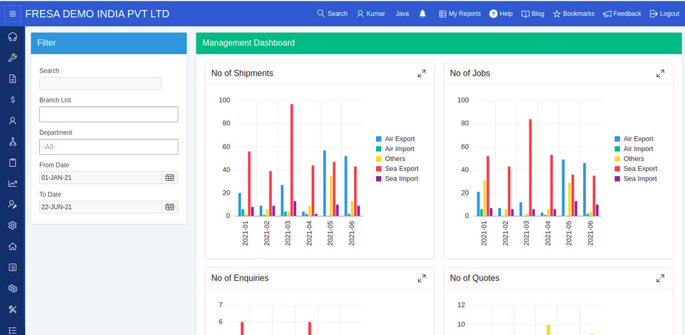The height and width of the screenshot is (335, 685).
Task: Open My Reports from top menu
Action: pyautogui.click(x=460, y=14)
